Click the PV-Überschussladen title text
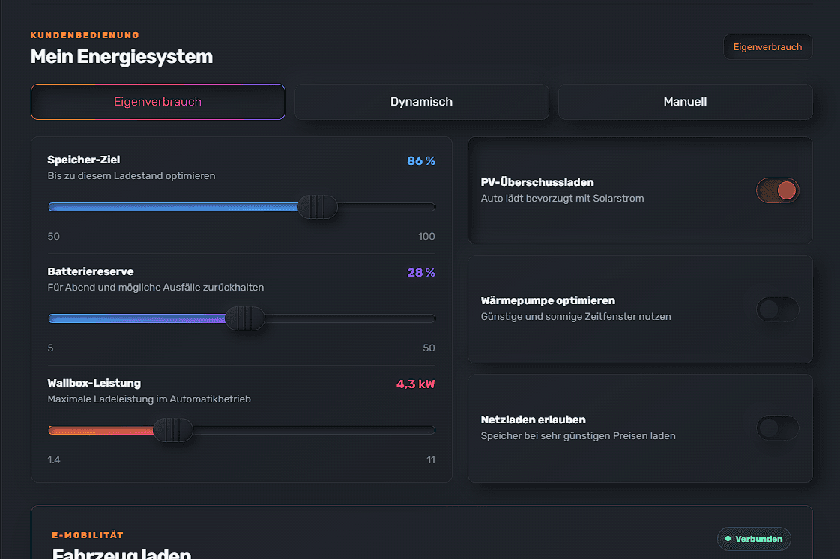840x559 pixels. pyautogui.click(x=537, y=182)
